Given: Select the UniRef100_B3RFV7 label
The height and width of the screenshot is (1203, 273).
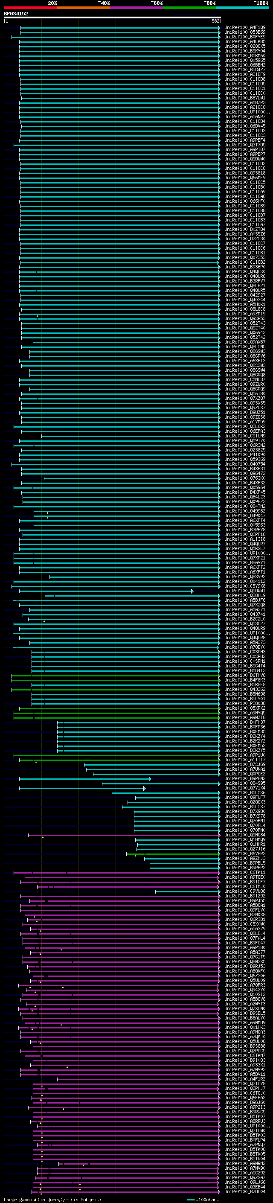Looking at the screenshot, I should [245, 281].
